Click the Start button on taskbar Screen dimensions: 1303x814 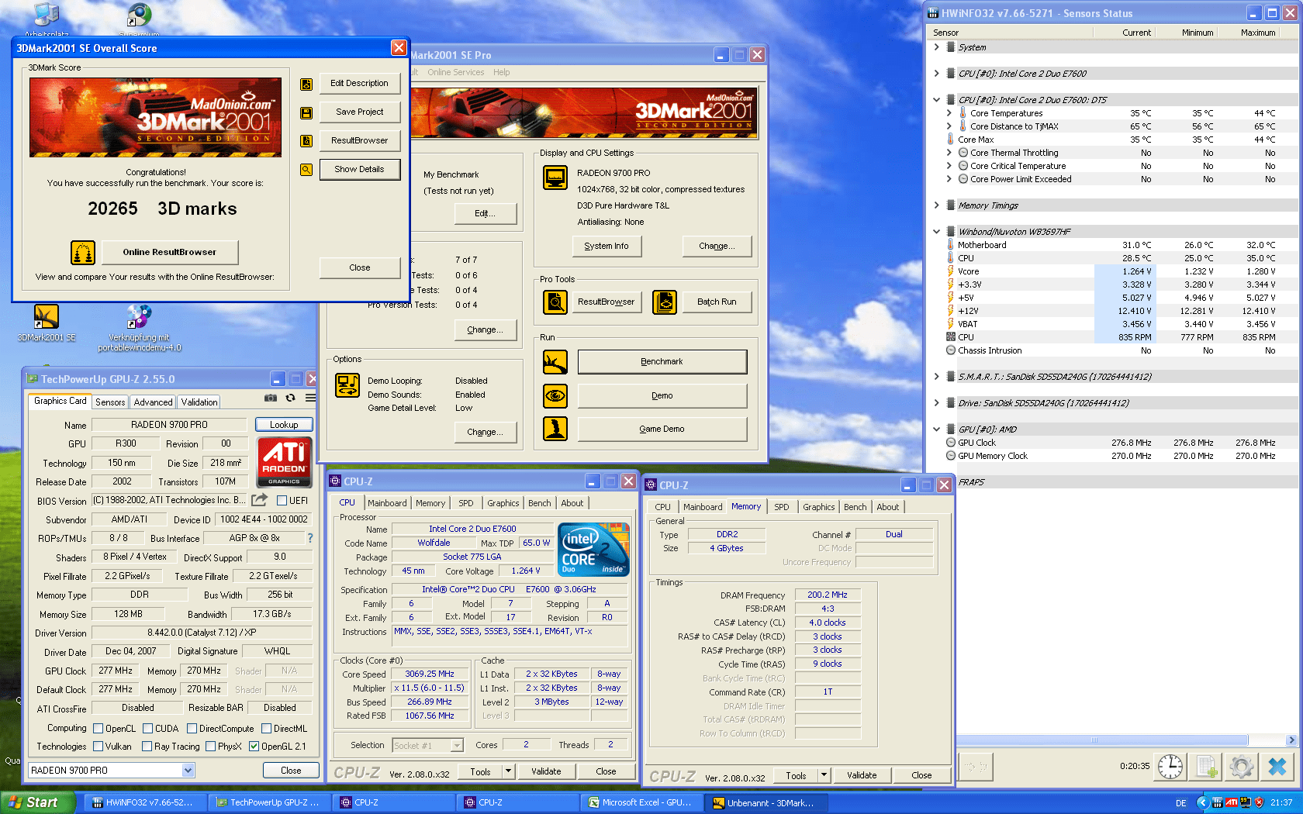[36, 802]
